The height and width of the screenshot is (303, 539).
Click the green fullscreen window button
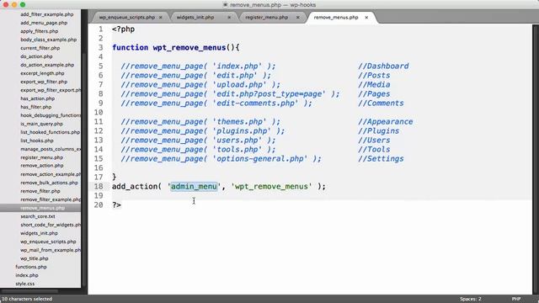click(23, 5)
